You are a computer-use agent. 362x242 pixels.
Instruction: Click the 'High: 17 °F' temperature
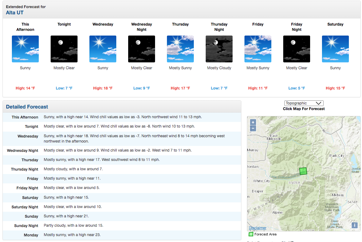[180, 88]
